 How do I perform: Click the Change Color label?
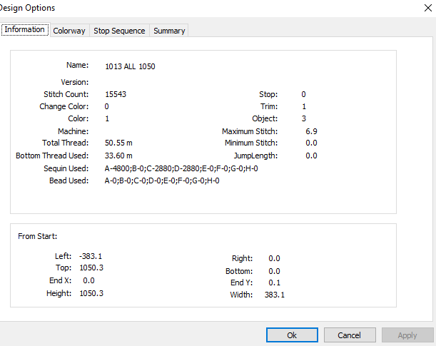64,106
